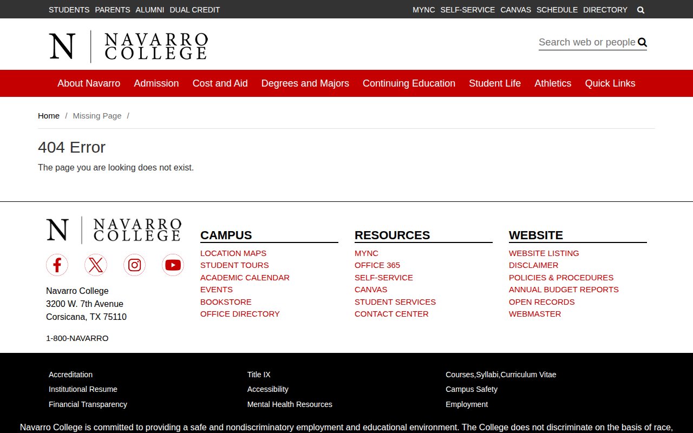Expand the About Navarro menu

[89, 83]
